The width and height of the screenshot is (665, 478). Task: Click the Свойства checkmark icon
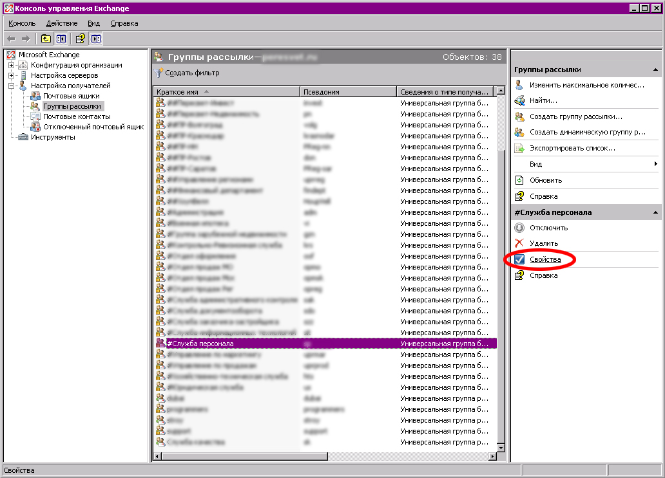[519, 259]
